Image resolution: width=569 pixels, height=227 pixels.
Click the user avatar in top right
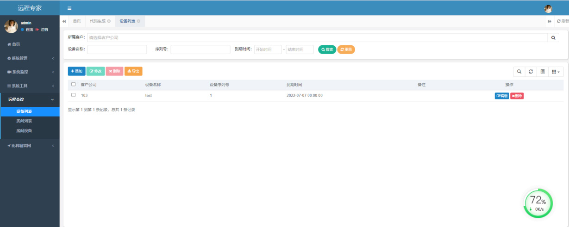tap(548, 8)
